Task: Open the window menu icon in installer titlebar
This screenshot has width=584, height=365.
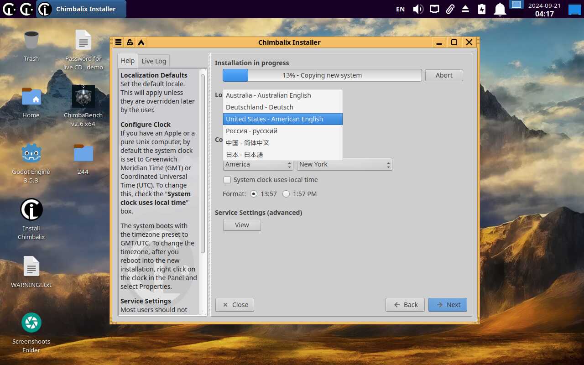Action: [118, 42]
